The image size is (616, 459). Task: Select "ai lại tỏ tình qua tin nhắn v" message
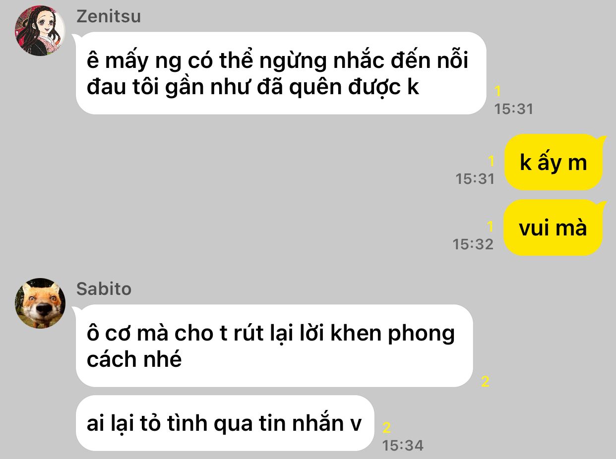[x=224, y=423]
